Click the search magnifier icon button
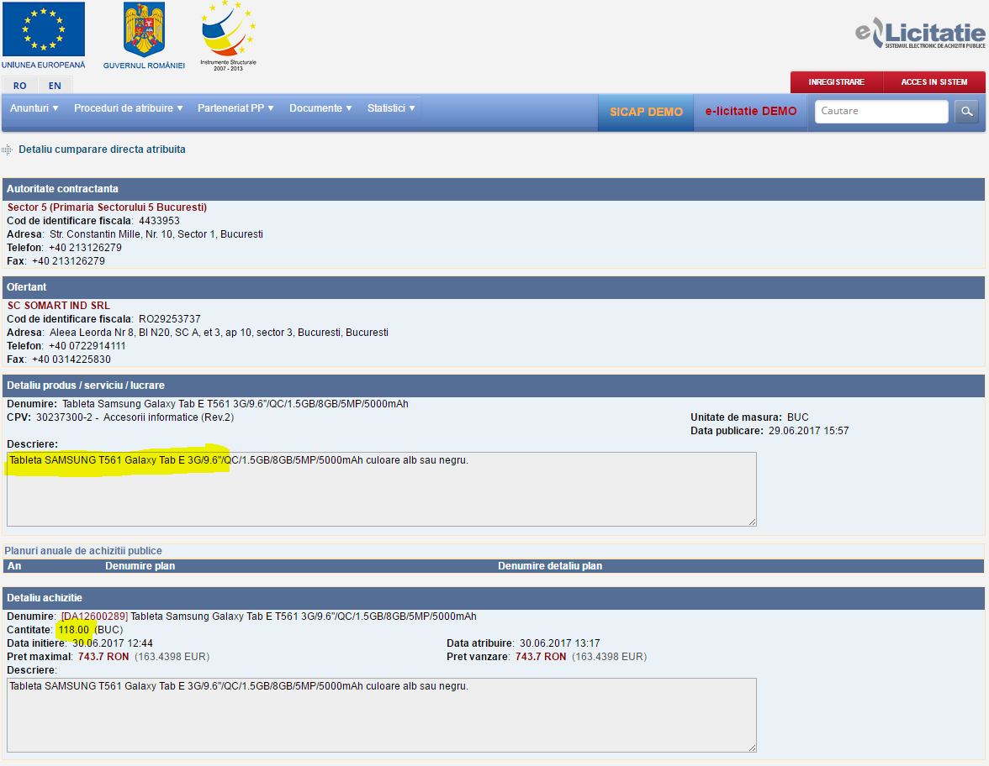Screen dimensions: 989x766 (x=966, y=112)
